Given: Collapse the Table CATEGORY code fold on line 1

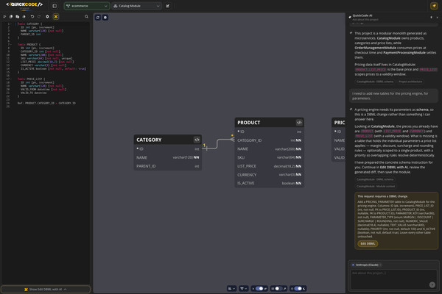Looking at the screenshot, I should pos(11,24).
